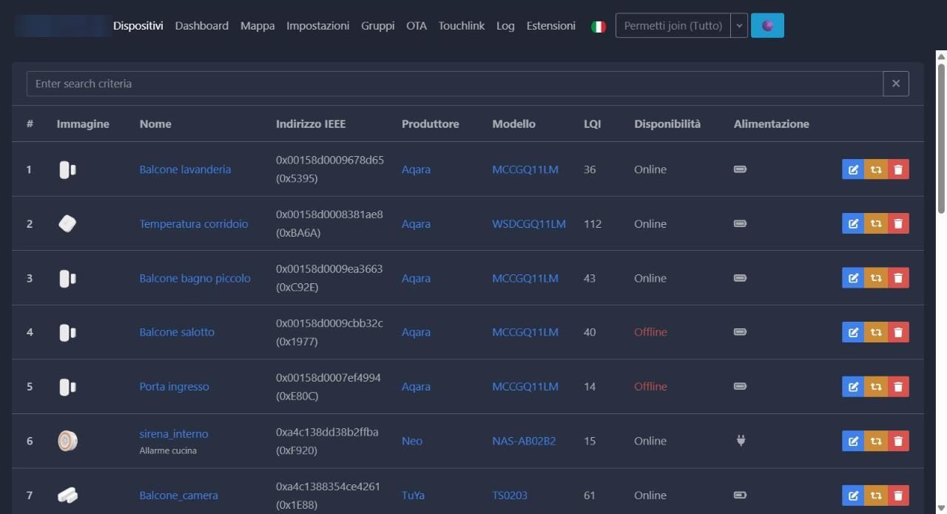Open the Estensioni page
Screen dimensions: 947x514
pyautogui.click(x=551, y=26)
